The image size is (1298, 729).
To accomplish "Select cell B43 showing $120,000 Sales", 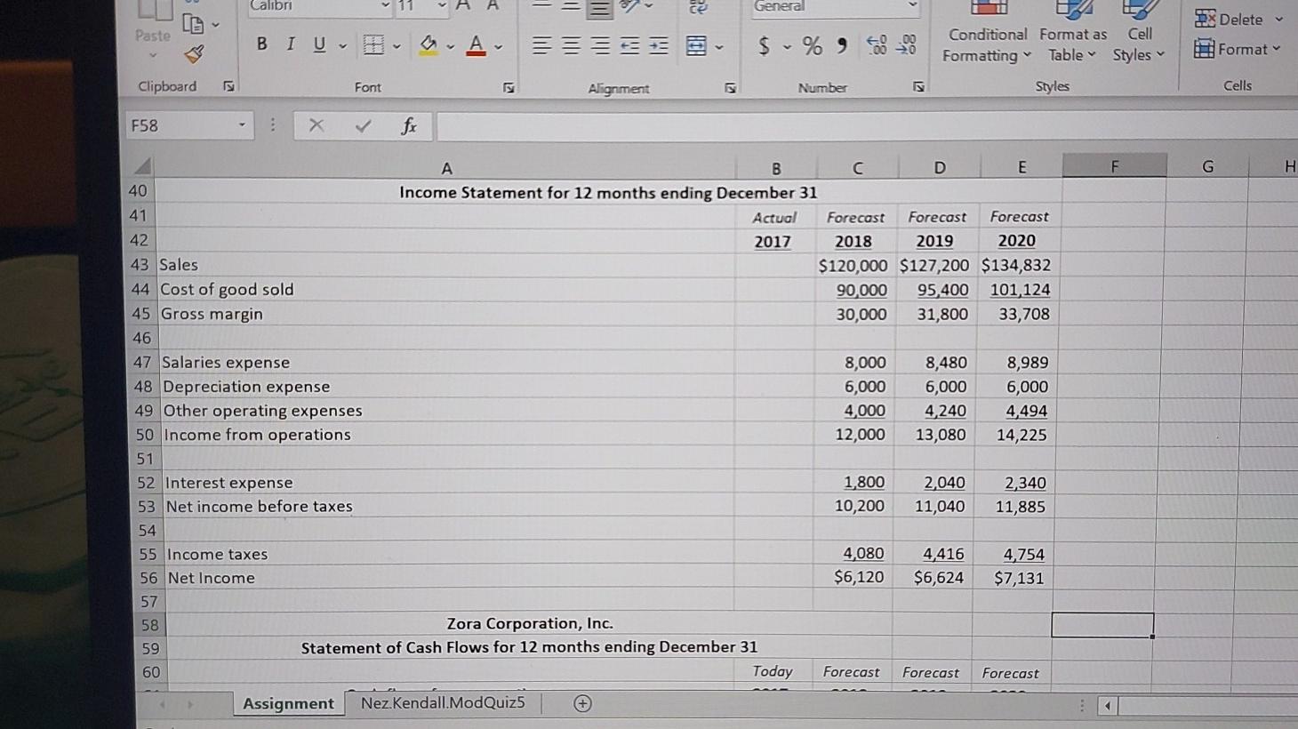I will [x=851, y=264].
